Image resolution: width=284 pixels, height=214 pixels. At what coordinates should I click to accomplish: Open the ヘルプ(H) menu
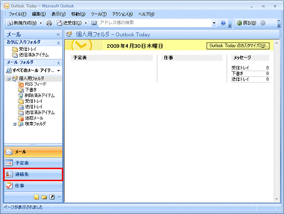click(x=146, y=14)
